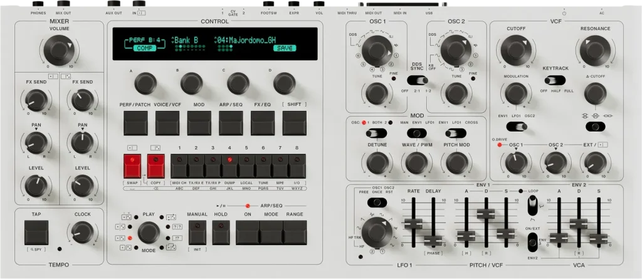Hit the TAP tempo button

36,233
